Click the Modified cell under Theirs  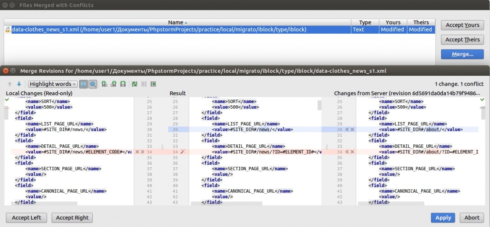420,29
